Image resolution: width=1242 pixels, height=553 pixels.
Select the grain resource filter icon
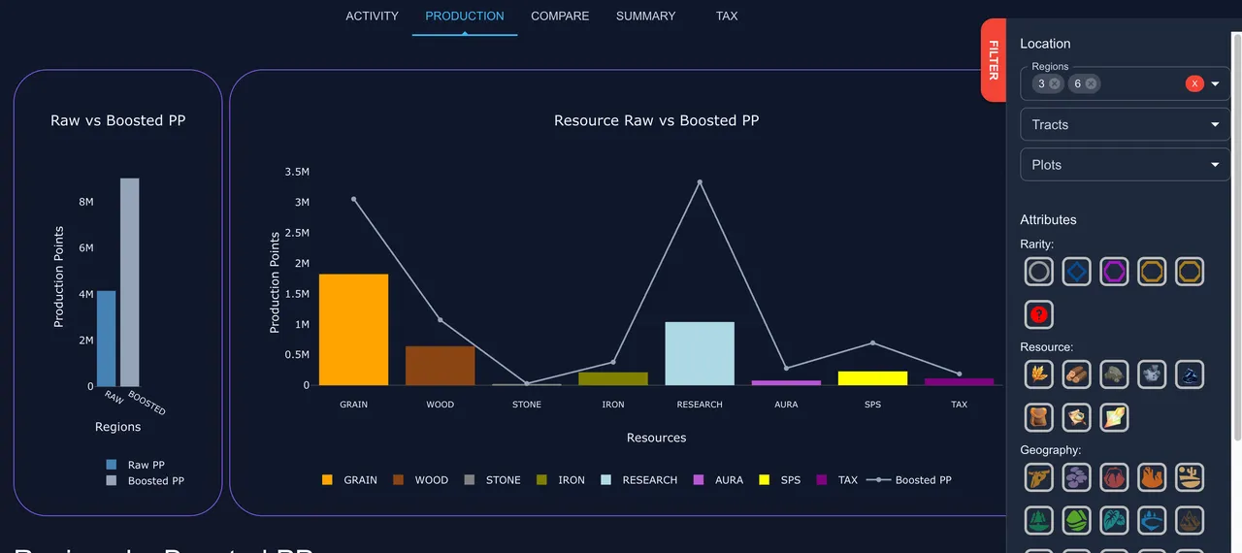[x=1039, y=374]
